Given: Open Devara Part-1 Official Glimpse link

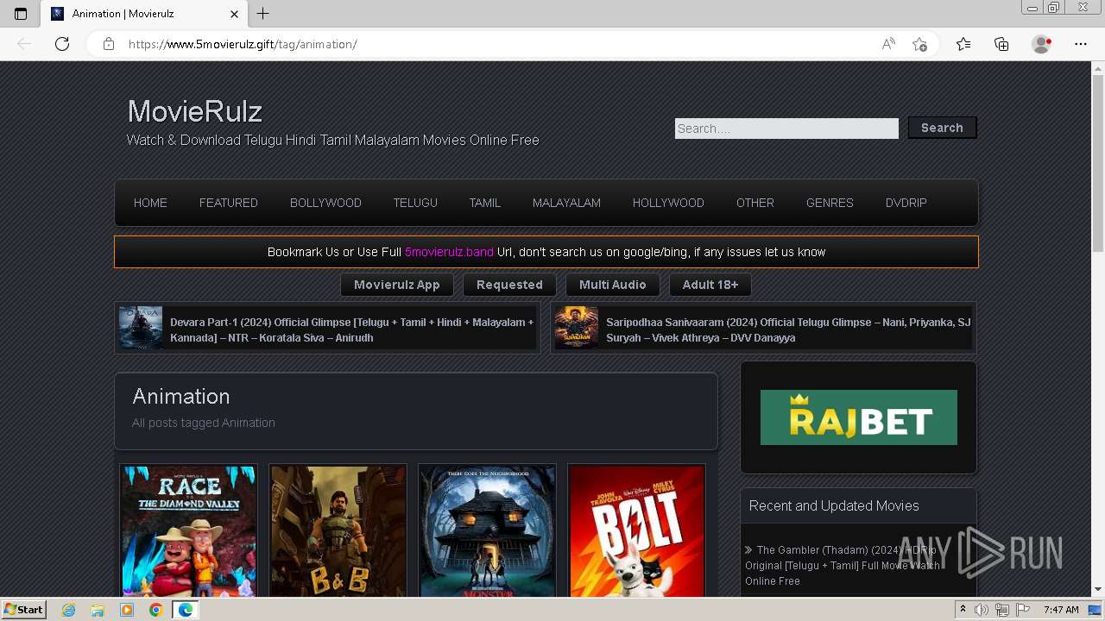Looking at the screenshot, I should coord(352,329).
